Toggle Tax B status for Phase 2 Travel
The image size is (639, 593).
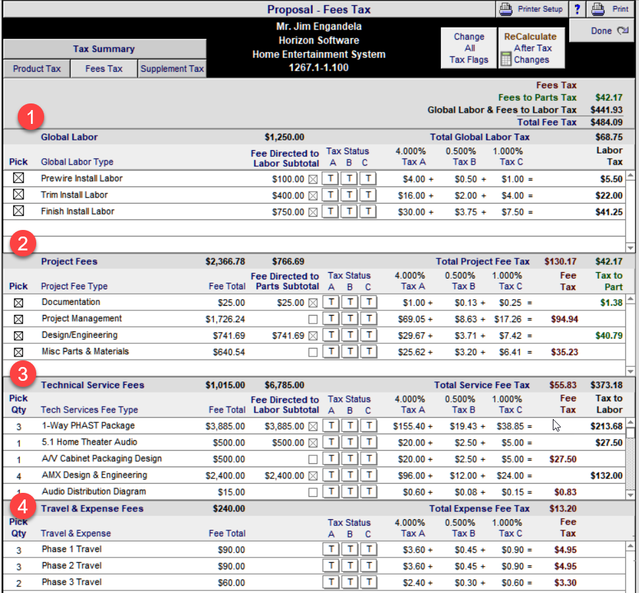tap(350, 566)
